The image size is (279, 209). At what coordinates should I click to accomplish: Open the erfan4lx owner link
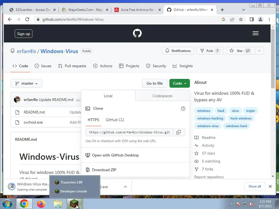(26, 51)
